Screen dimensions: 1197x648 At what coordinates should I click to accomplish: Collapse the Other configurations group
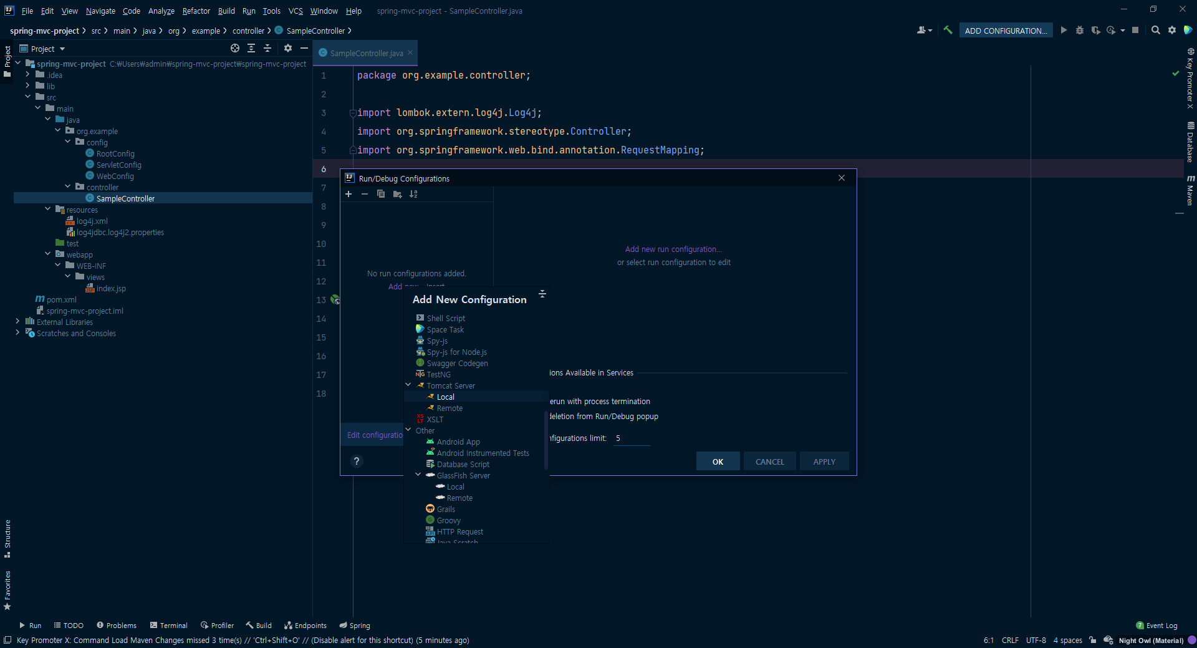[x=408, y=430]
